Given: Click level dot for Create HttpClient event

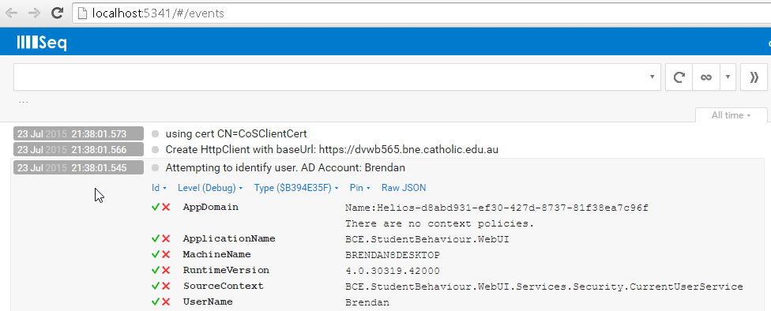Looking at the screenshot, I should 156,149.
